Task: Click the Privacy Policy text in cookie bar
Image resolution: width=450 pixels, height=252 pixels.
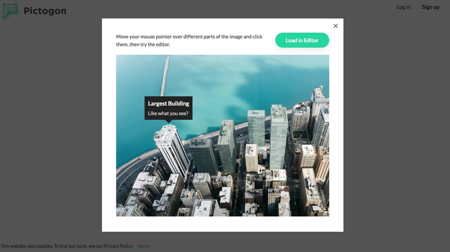Action: click(118, 246)
